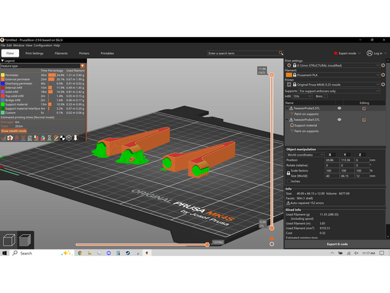Click search term input field
Viewport: 390px width, 293px height.
point(243,53)
